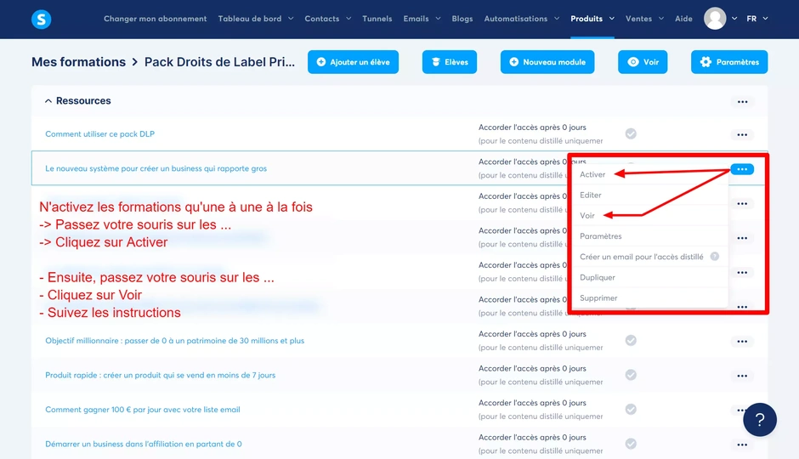Image resolution: width=799 pixels, height=459 pixels.
Task: Open the Blogs navigation link
Action: click(x=462, y=19)
